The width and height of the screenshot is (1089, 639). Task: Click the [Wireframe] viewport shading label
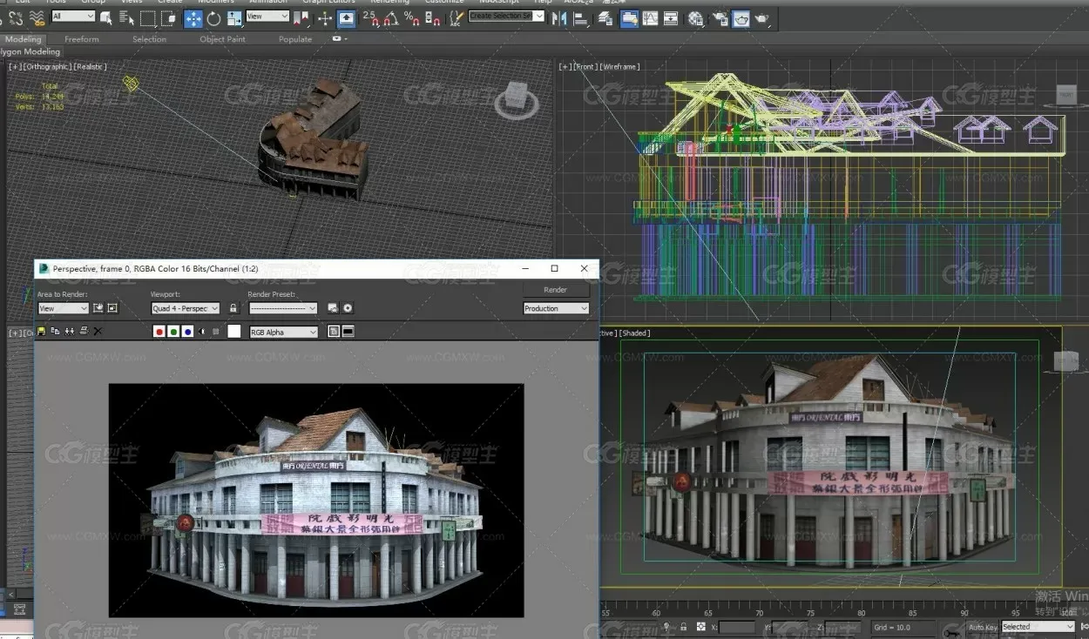coord(619,66)
